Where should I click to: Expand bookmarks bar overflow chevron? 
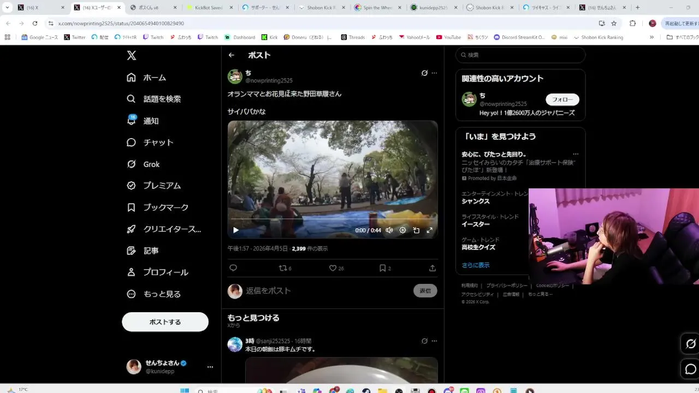tap(651, 37)
